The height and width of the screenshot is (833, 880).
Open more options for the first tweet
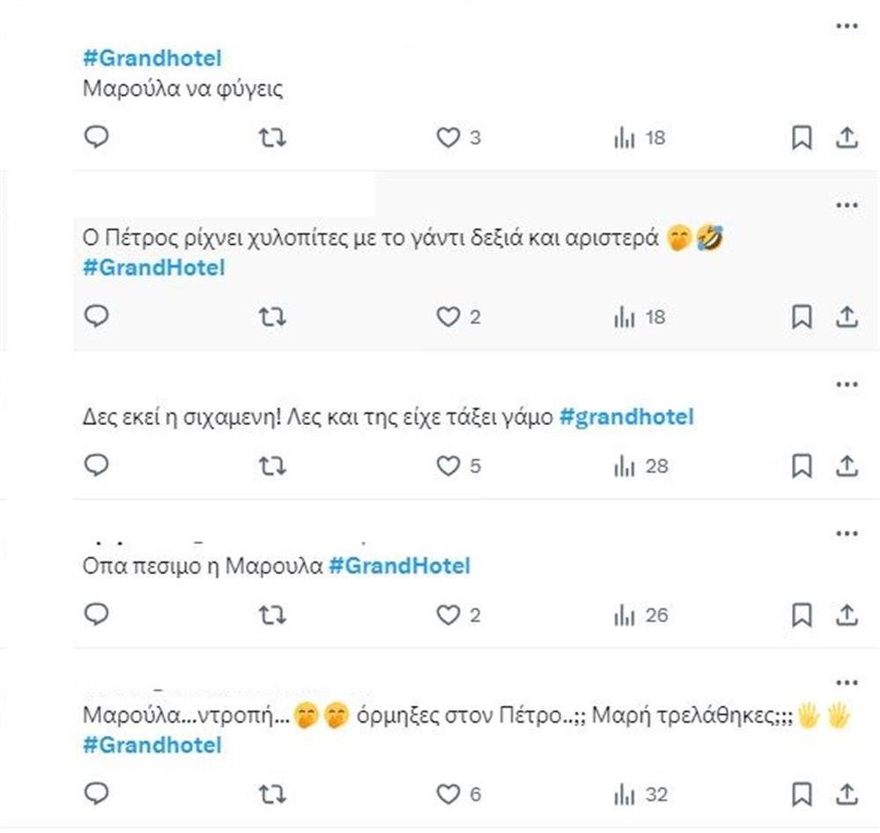pyautogui.click(x=846, y=26)
